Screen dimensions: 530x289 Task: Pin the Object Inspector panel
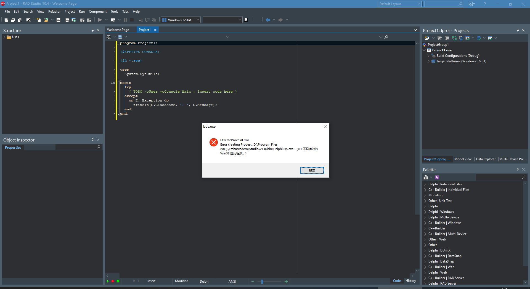click(92, 140)
